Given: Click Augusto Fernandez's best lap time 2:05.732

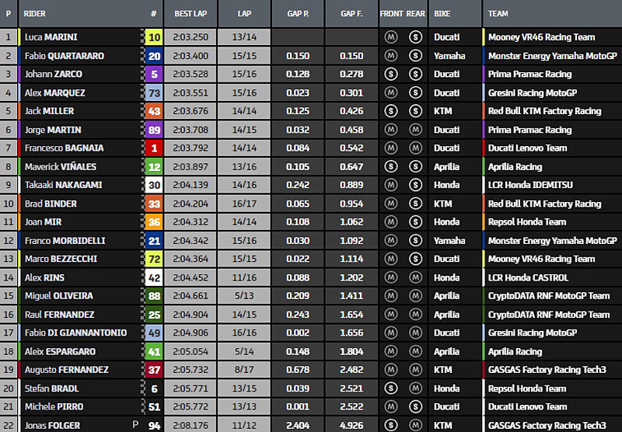Looking at the screenshot, I should (x=190, y=371).
